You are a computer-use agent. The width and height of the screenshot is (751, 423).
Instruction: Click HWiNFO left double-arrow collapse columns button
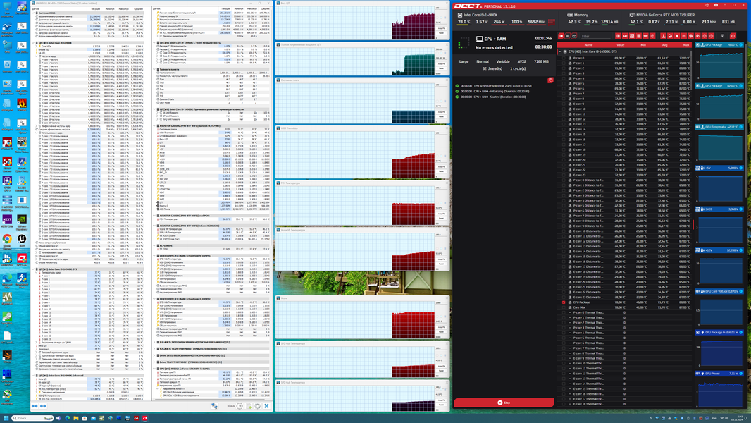35,406
